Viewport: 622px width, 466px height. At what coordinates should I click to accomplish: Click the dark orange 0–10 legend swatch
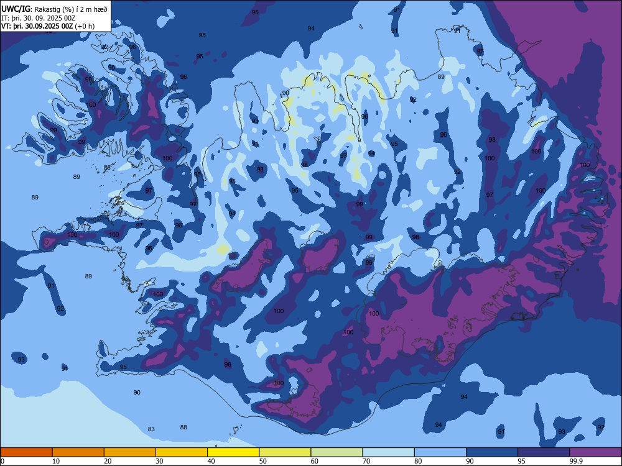(x=26, y=452)
